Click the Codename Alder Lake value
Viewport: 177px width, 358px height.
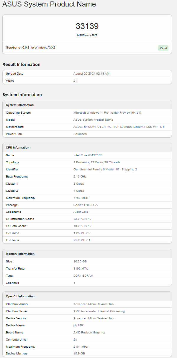pos(81,212)
